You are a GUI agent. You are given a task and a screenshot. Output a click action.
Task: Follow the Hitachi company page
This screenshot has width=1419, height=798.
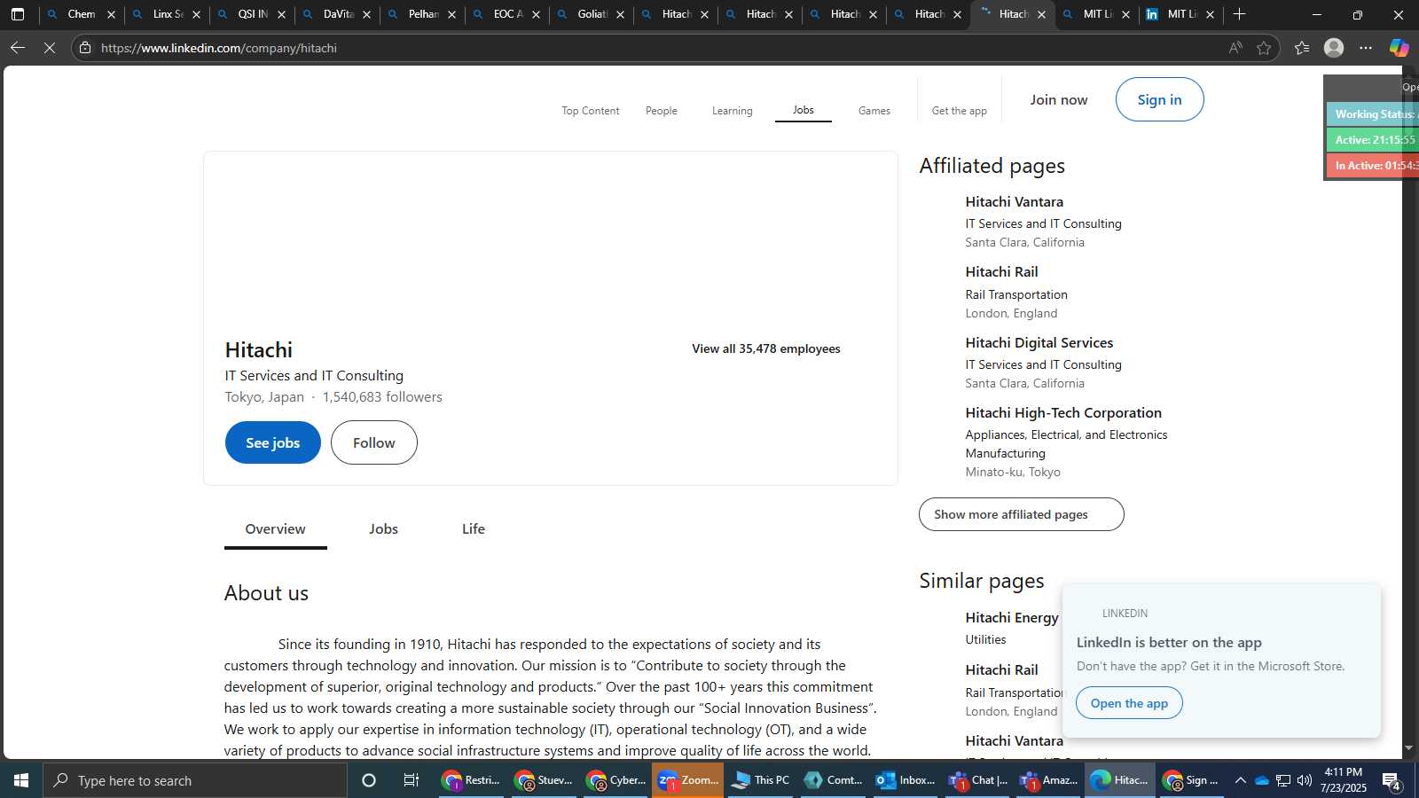pos(373,442)
